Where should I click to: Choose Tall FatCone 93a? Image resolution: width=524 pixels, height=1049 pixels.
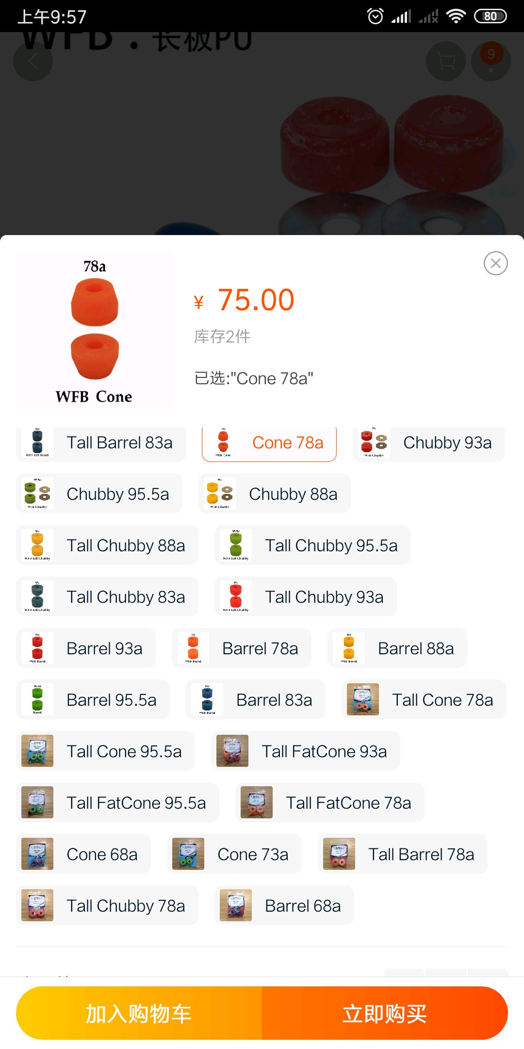click(x=306, y=751)
